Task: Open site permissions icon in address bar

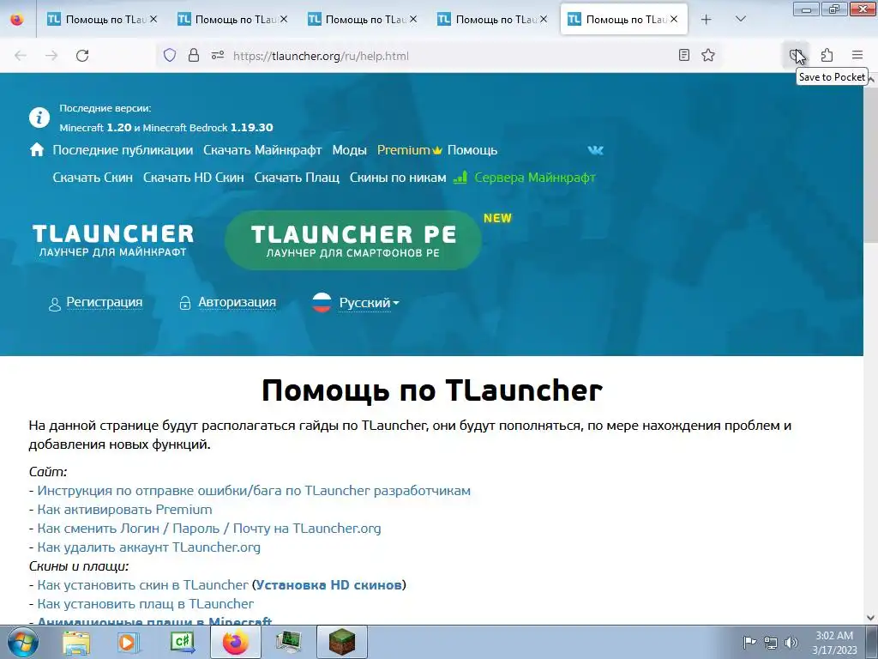Action: point(218,55)
